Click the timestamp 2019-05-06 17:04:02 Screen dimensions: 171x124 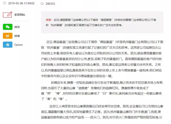(x=21, y=3)
